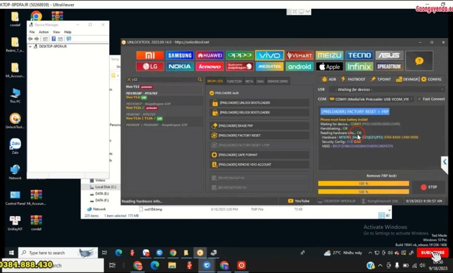Image resolution: width=453 pixels, height=273 pixels.
Task: Open the ADB tool
Action: click(329, 79)
